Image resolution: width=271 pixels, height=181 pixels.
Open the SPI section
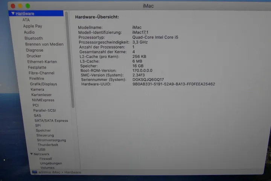(38, 125)
